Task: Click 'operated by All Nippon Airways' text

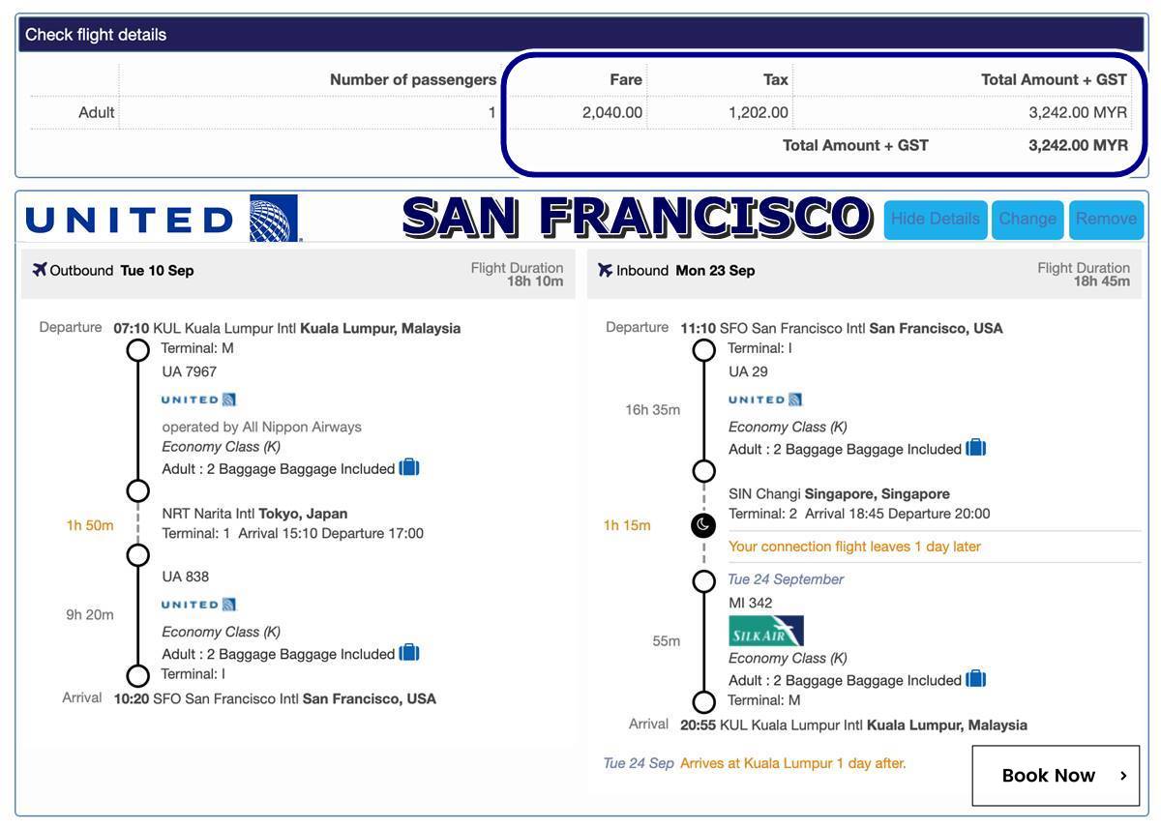Action: tap(261, 427)
